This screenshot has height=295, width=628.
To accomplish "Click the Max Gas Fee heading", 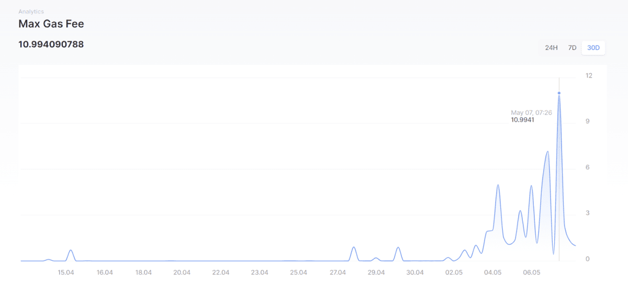I will coord(51,24).
